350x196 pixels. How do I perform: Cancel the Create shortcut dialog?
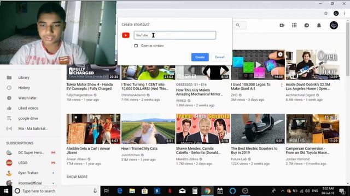(219, 57)
